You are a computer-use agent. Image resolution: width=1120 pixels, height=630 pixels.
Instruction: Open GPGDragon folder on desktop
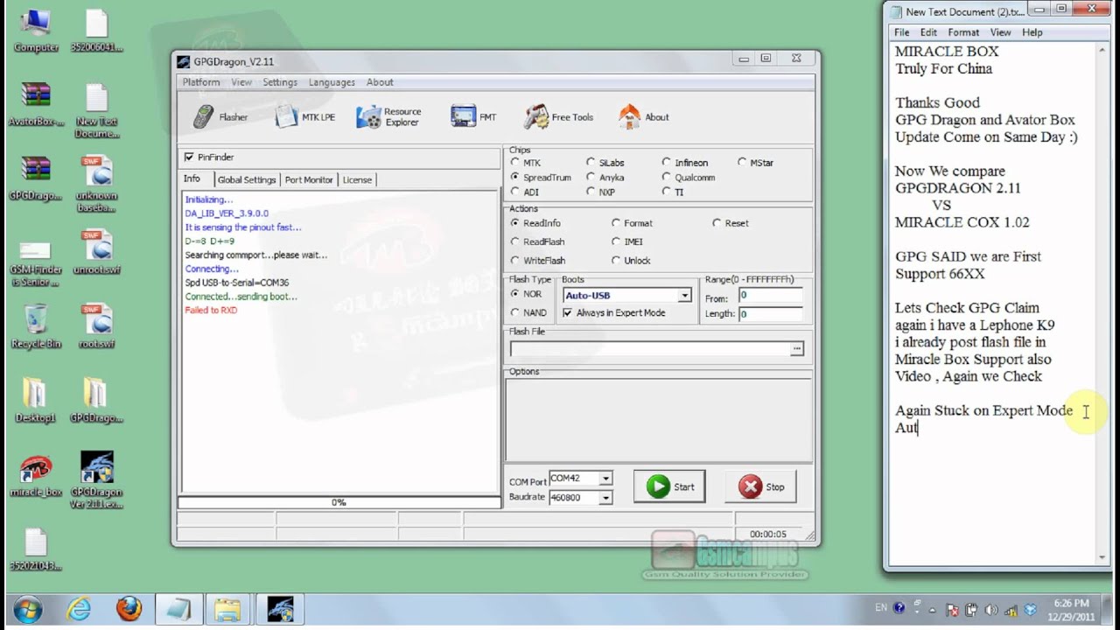(96, 401)
